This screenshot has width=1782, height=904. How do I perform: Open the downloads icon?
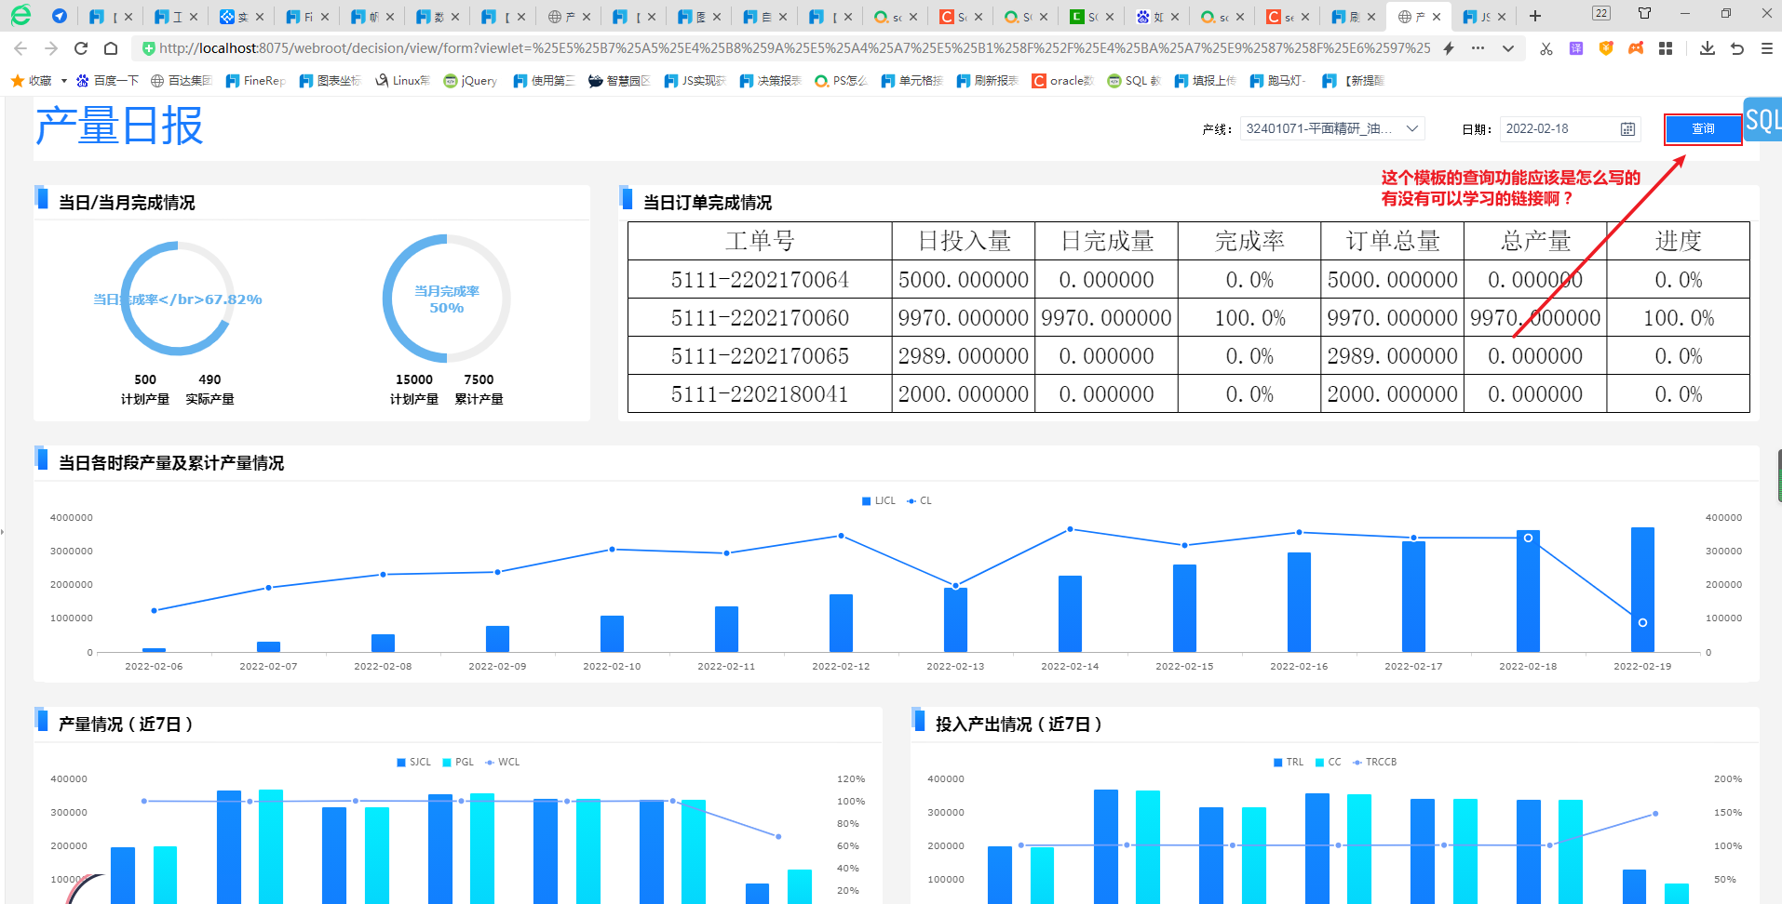coord(1708,48)
